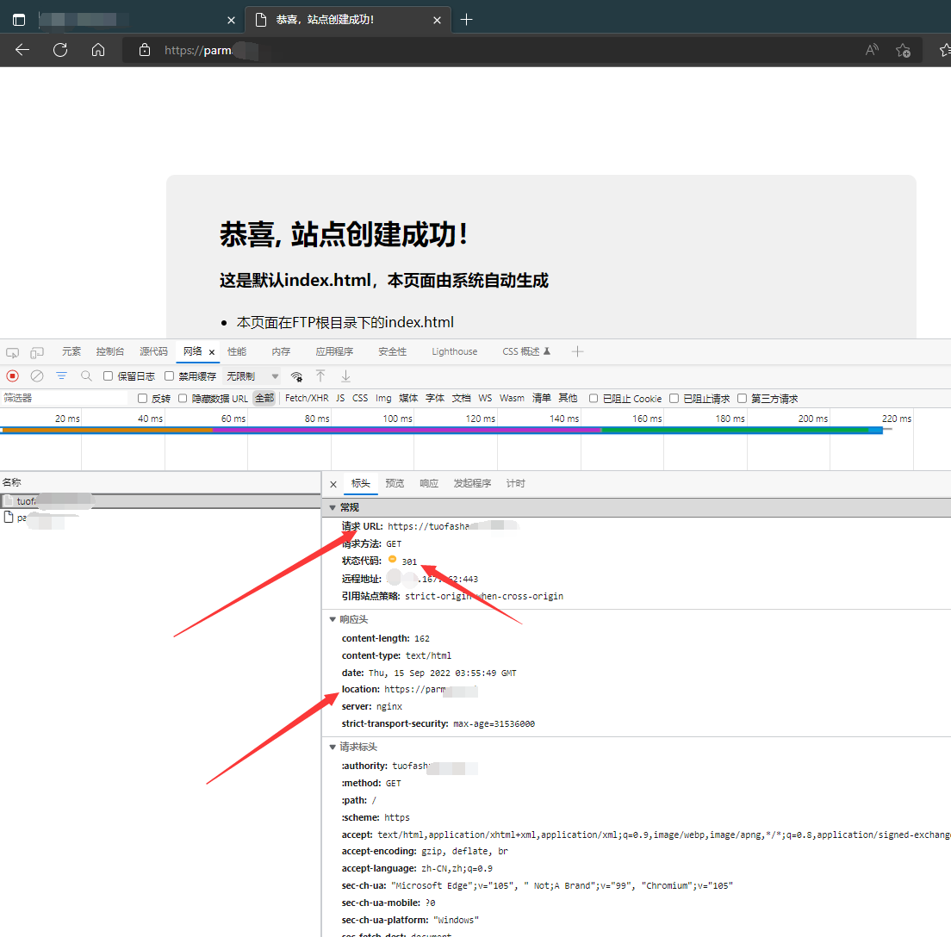Reload the page with the refresh icon
The image size is (951, 937).
coord(60,50)
